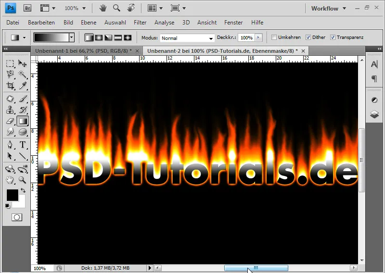Select the Rectangular Marquee tool
385x273 pixels.
pos(10,63)
